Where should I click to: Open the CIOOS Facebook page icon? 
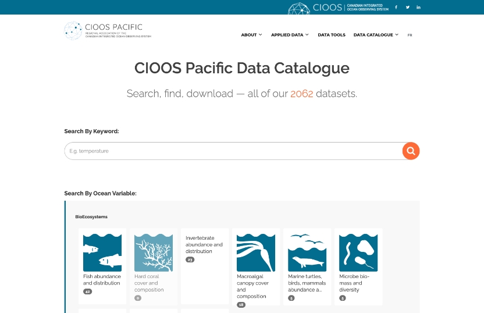[396, 7]
